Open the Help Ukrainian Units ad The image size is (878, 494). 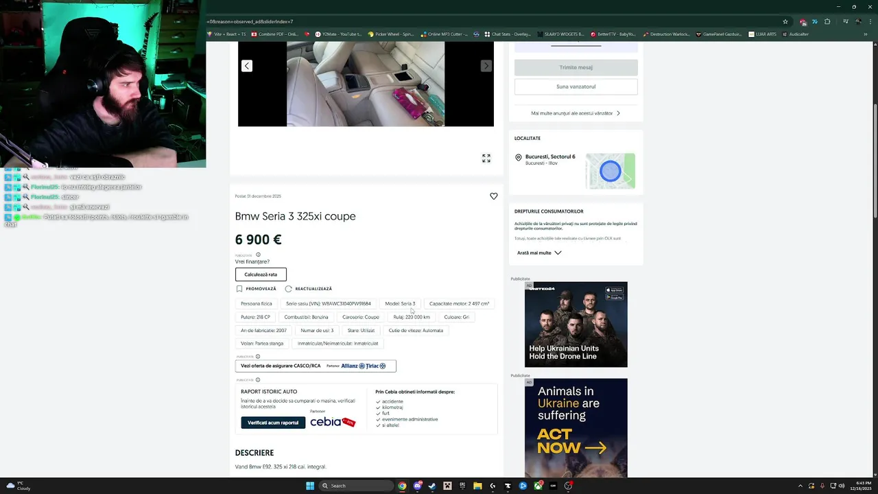(576, 325)
